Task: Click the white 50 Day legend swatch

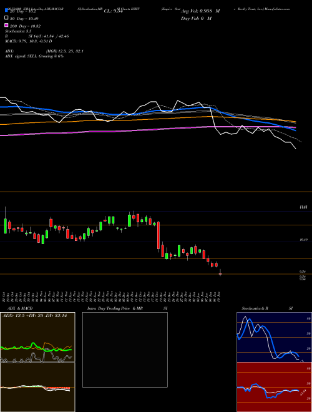Action: (x=6, y=18)
